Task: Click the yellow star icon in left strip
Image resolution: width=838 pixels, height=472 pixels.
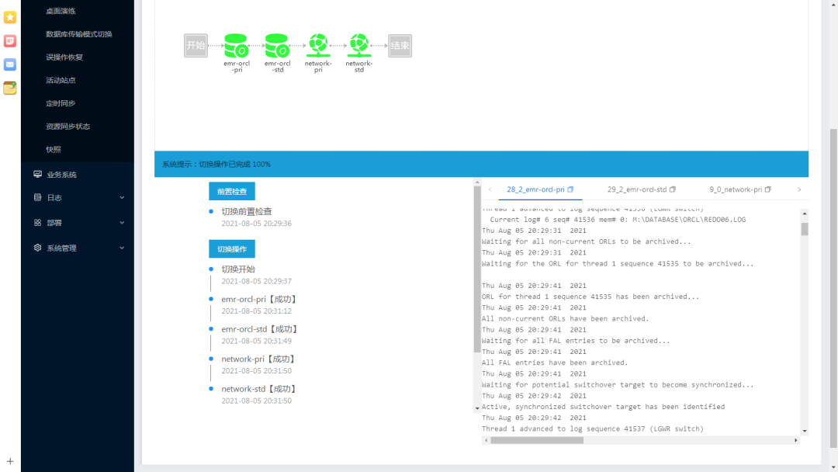Action: [10, 17]
